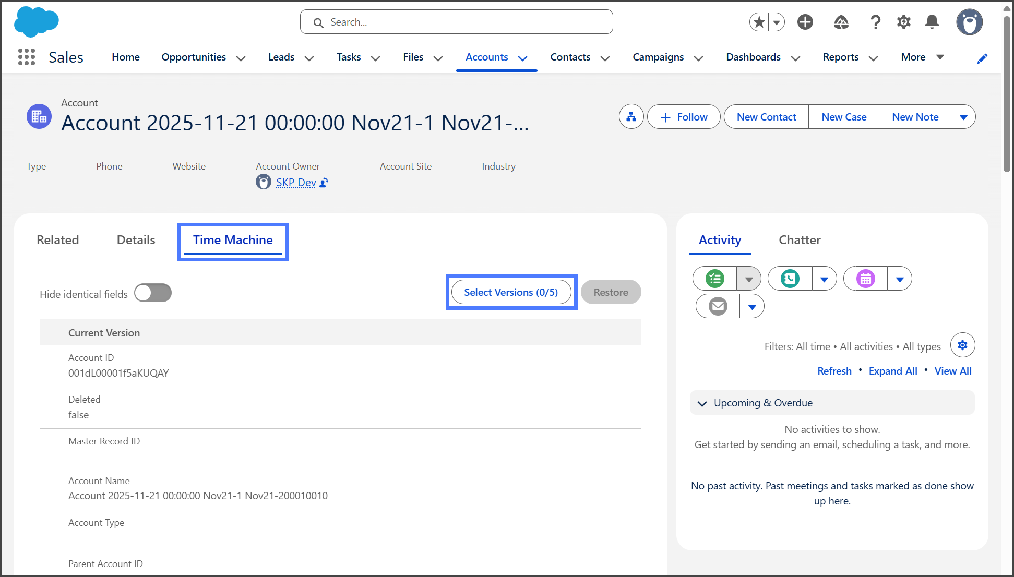Click the page vertical scrollbar

point(1007,94)
